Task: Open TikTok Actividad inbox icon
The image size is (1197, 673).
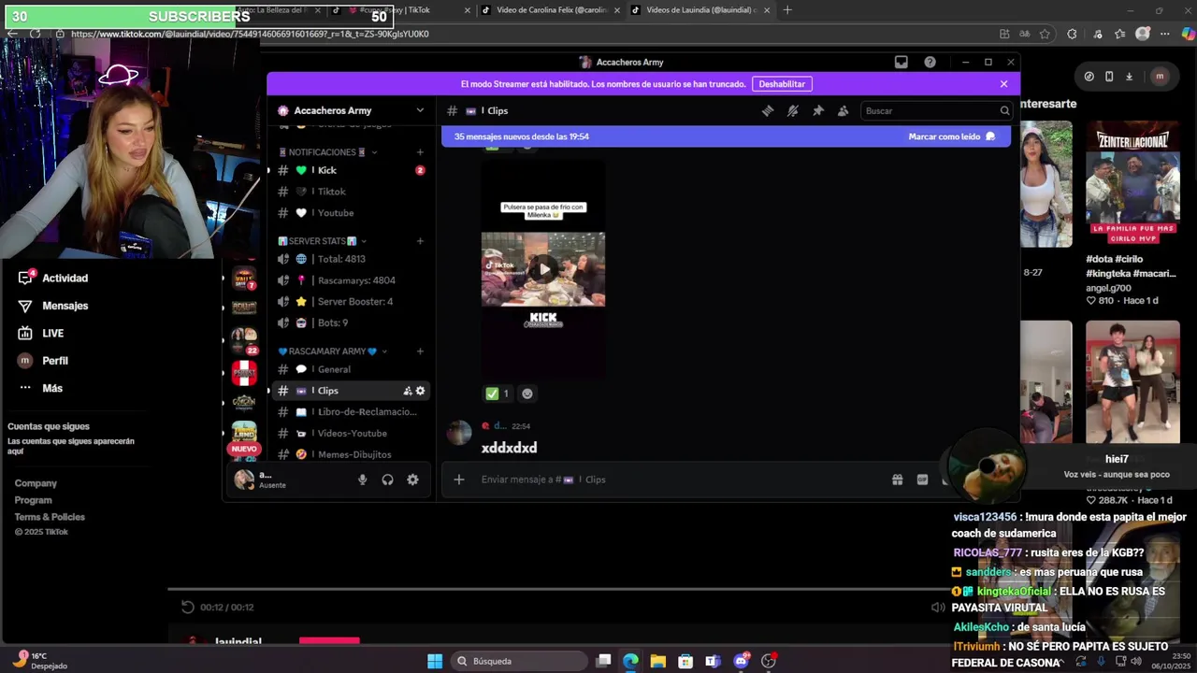Action: [x=25, y=278]
